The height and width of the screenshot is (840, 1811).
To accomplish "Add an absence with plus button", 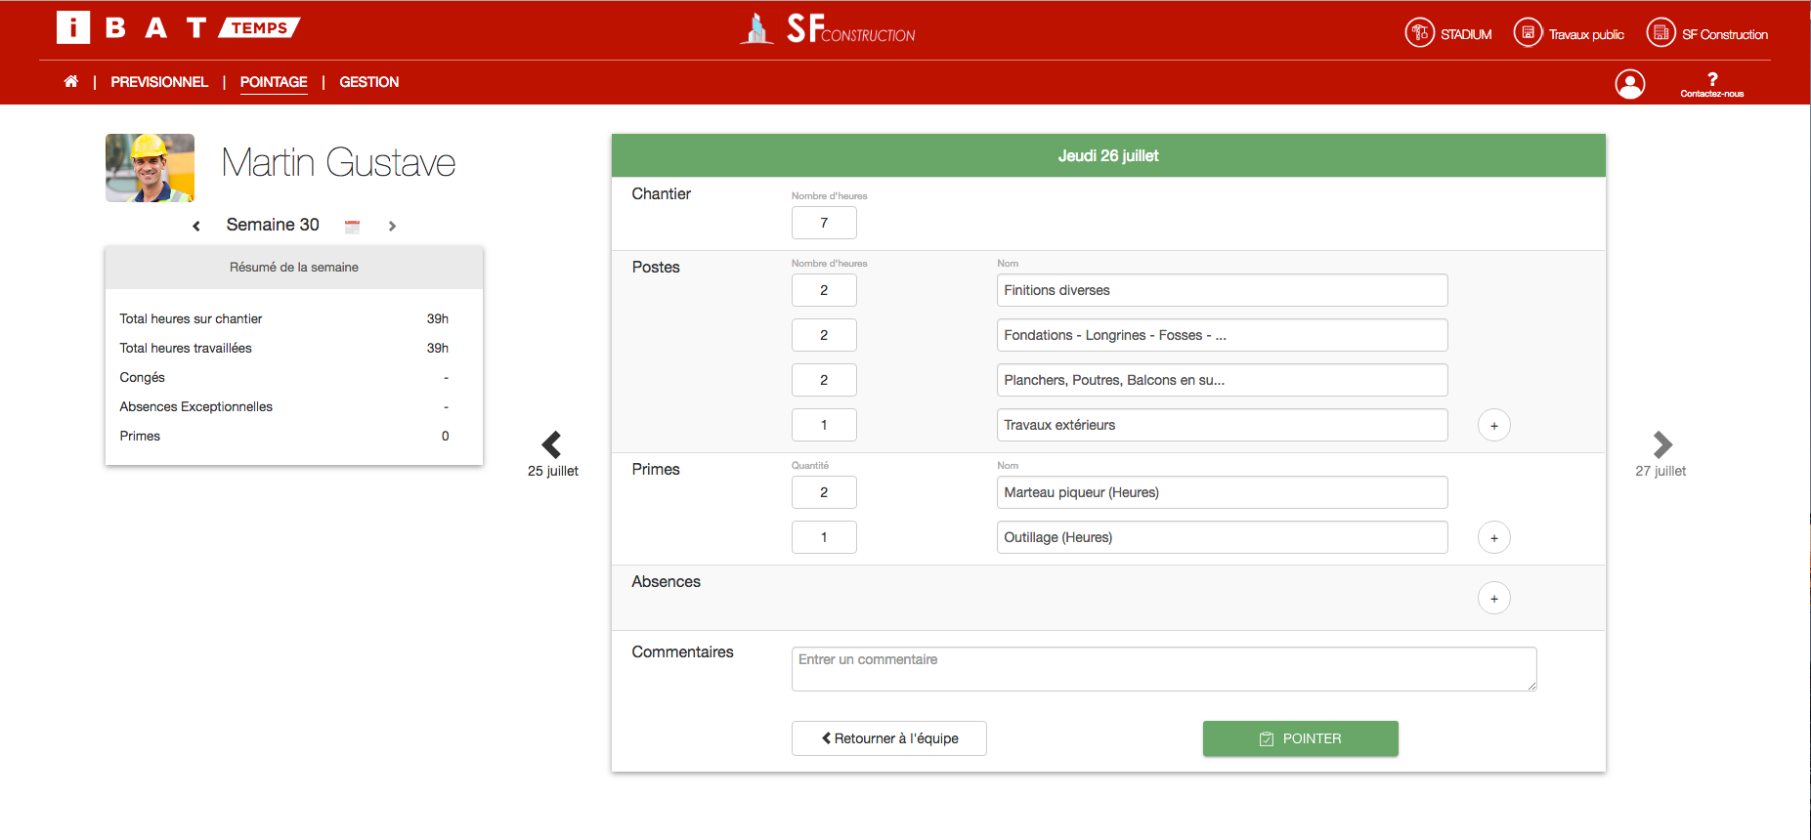I will pos(1493,598).
